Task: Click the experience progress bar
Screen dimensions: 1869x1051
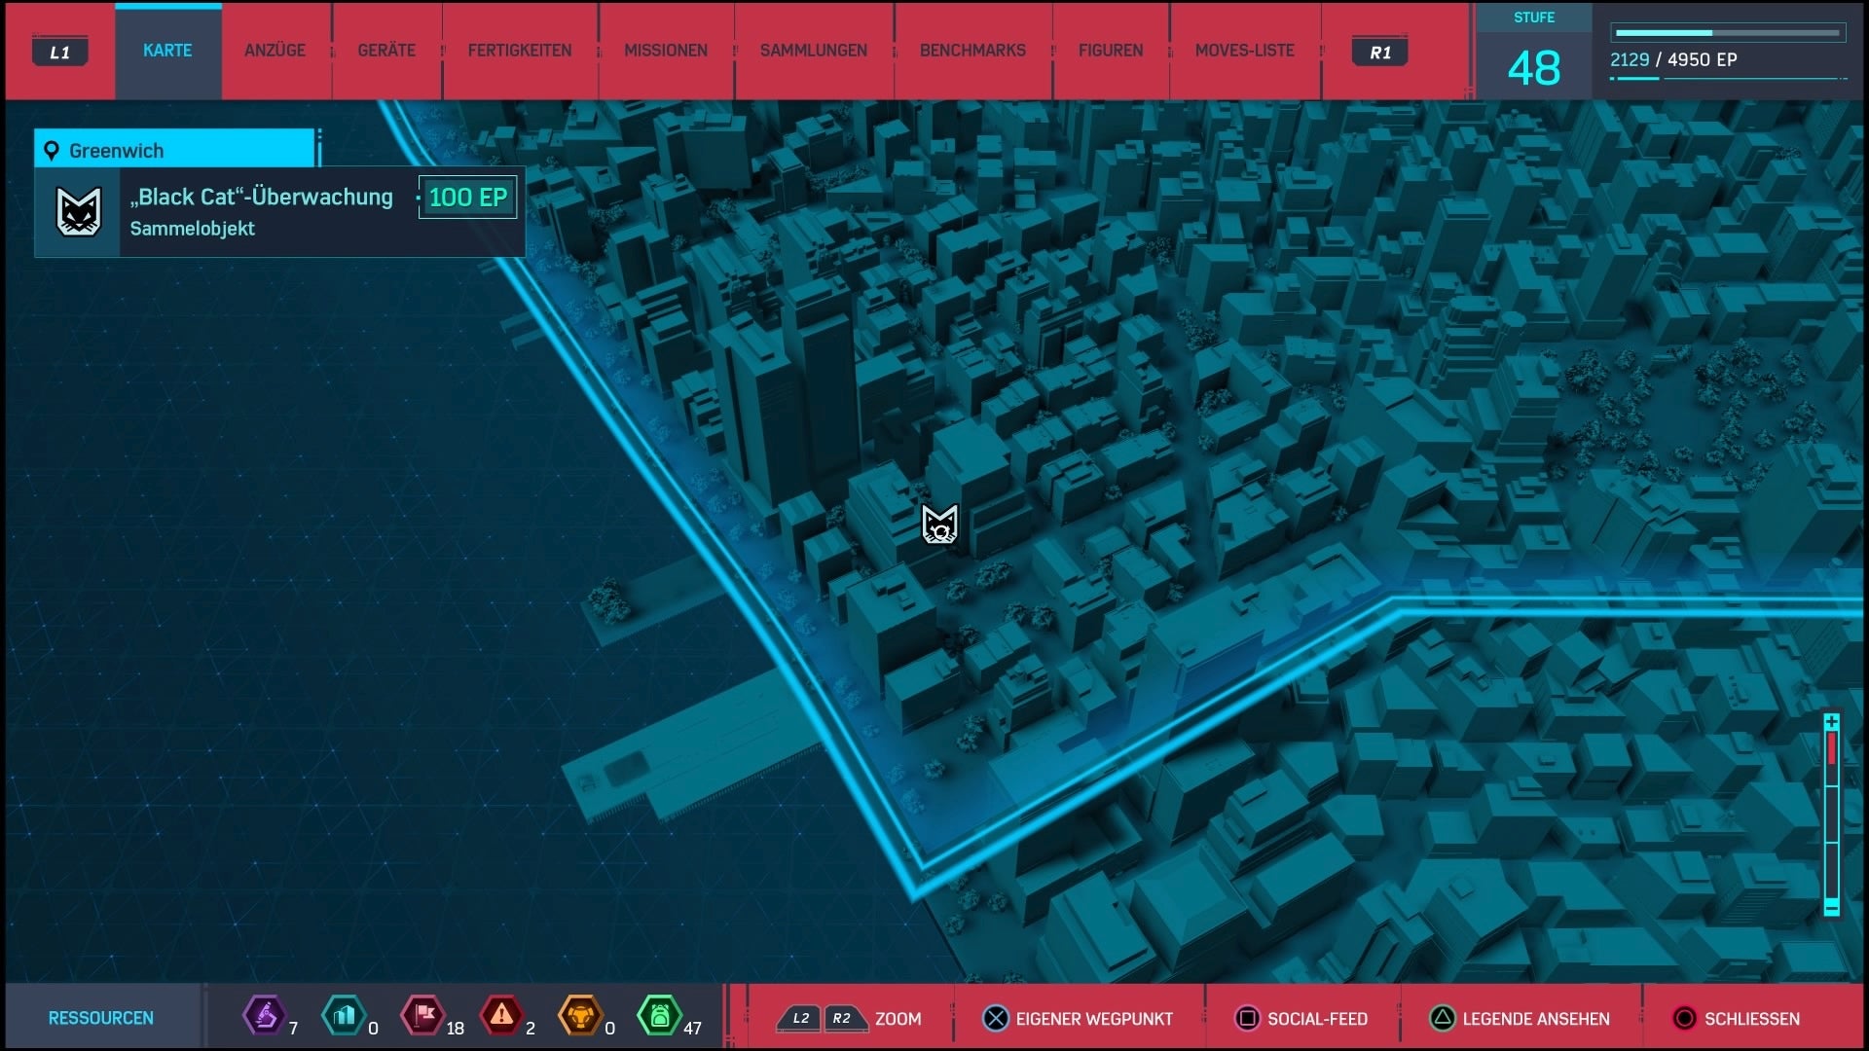Action: pos(1728,33)
